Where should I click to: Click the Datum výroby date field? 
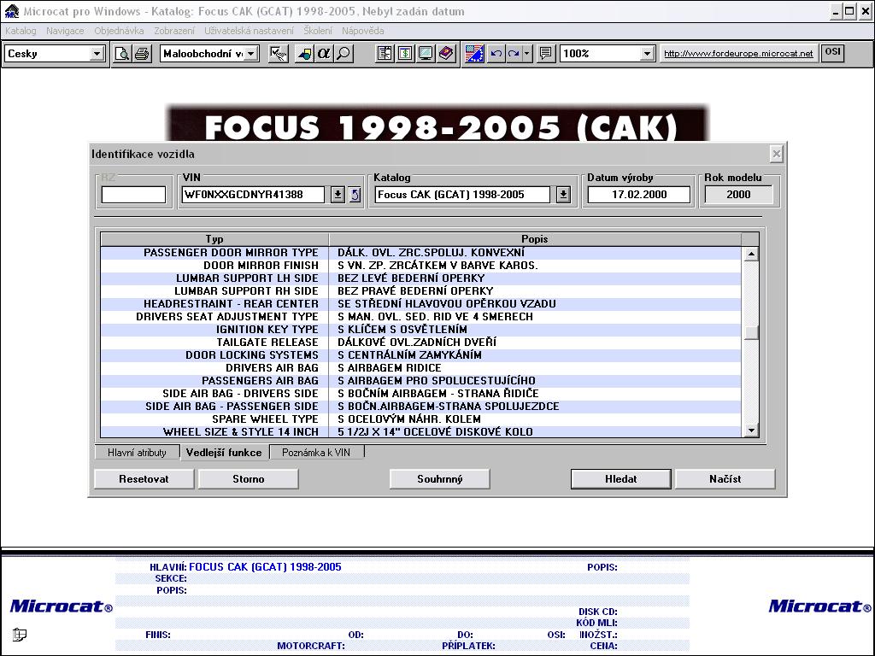coord(638,195)
